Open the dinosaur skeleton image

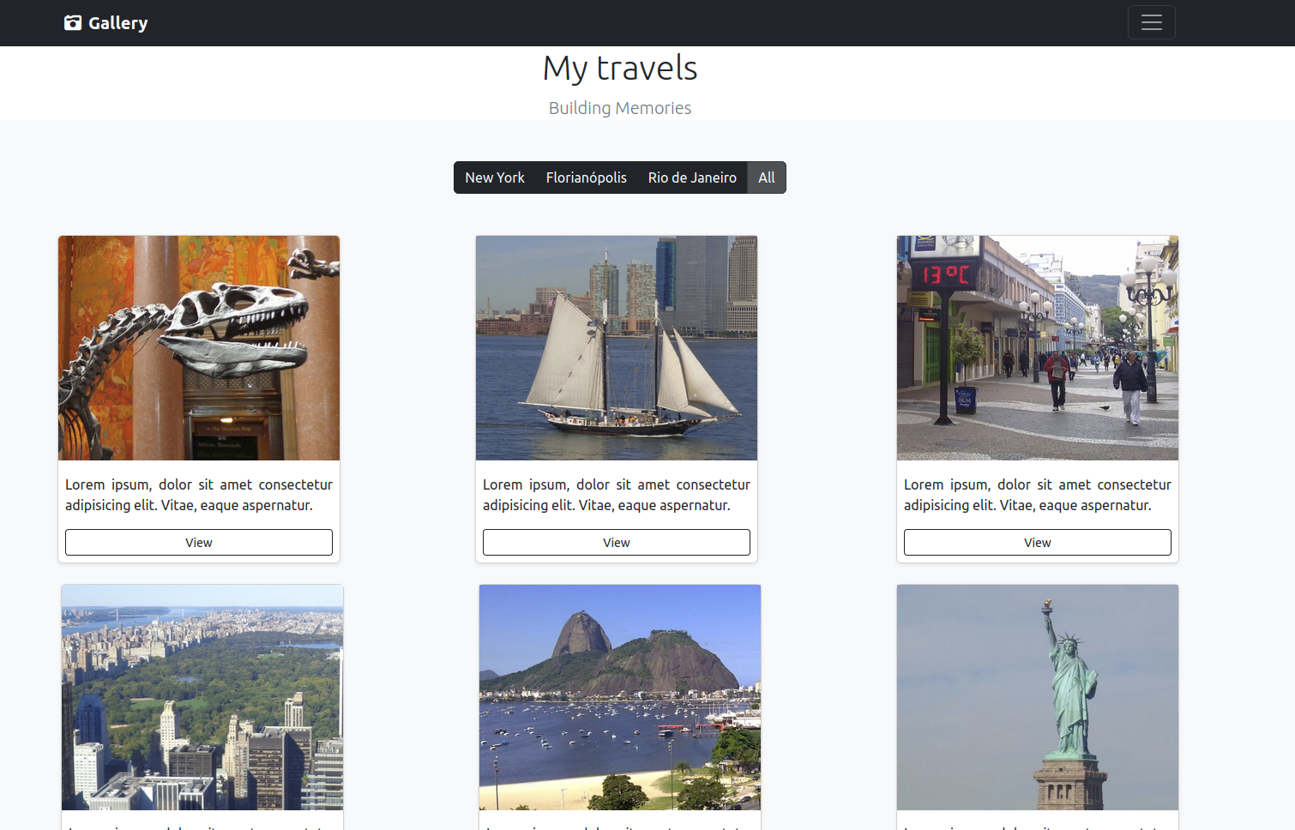[199, 348]
